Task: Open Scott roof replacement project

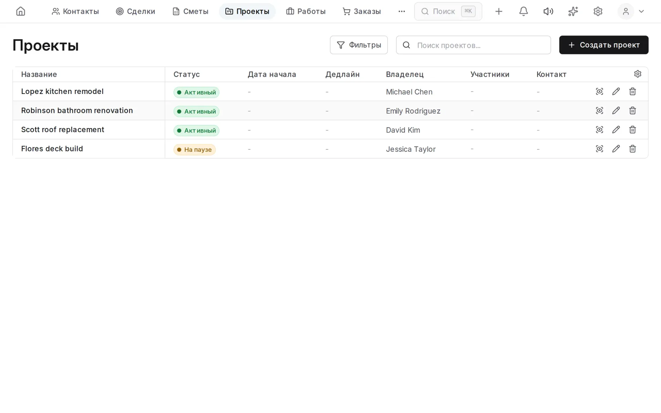Action: pyautogui.click(x=63, y=130)
